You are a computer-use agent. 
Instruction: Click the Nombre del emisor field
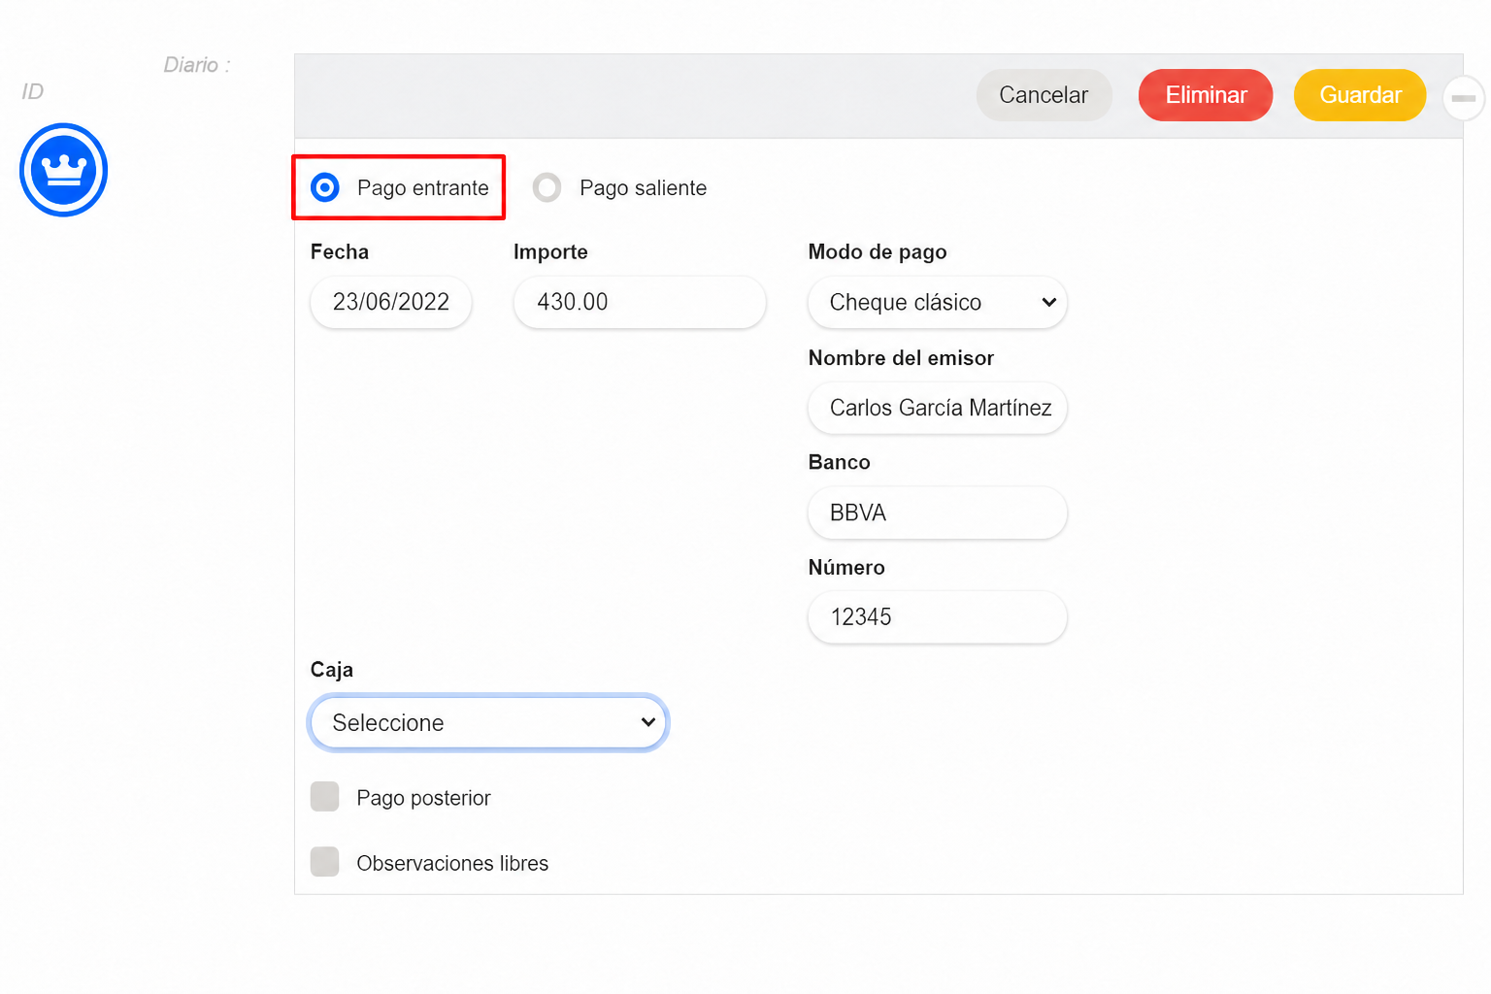pos(938,408)
